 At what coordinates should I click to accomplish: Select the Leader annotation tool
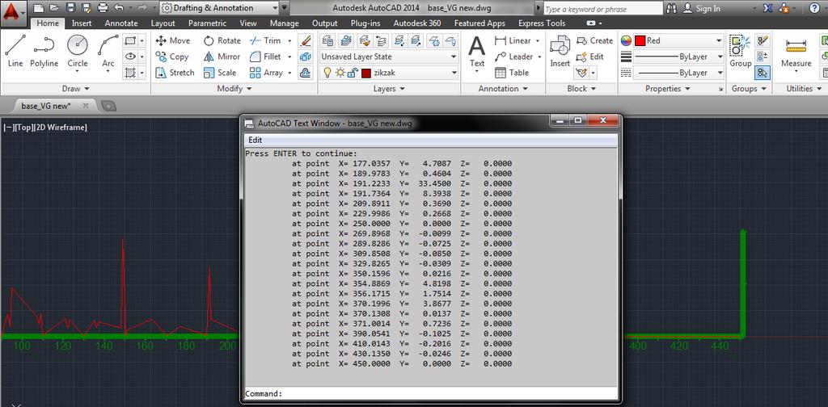[513, 57]
